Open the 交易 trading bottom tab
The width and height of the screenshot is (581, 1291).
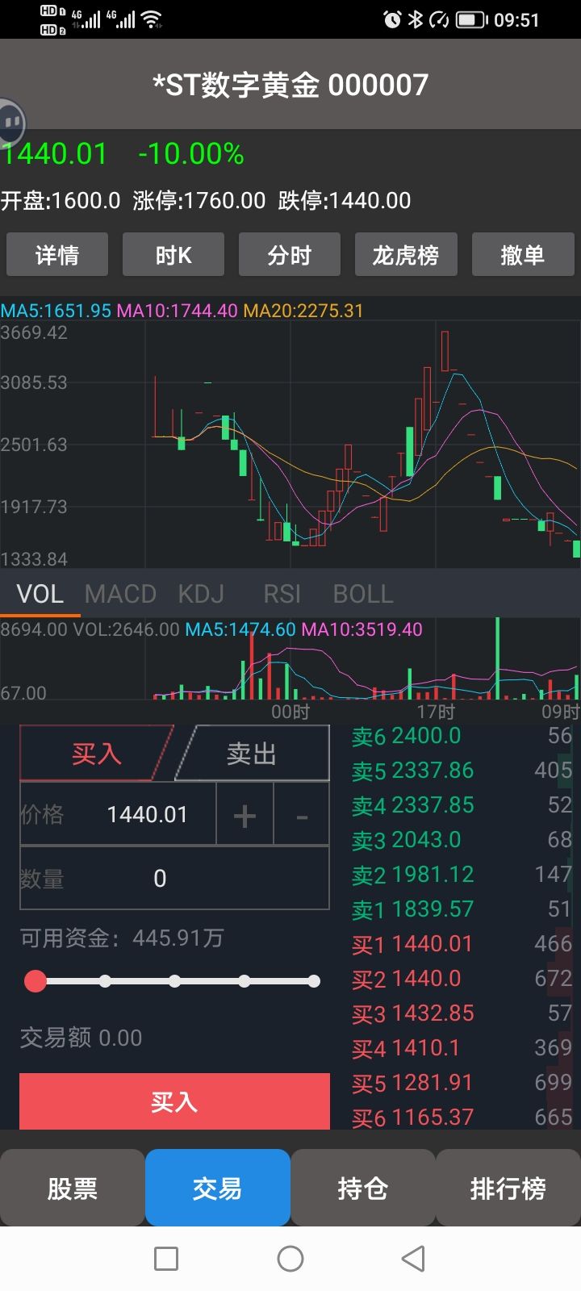coord(218,1188)
